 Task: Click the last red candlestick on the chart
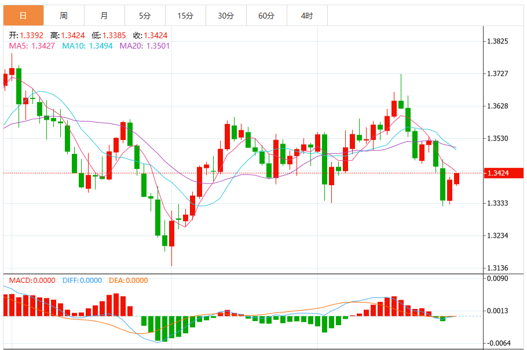pos(457,178)
